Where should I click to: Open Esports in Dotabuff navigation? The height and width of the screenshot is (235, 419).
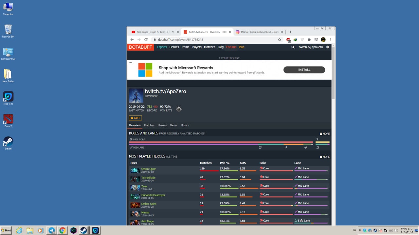tap(162, 47)
